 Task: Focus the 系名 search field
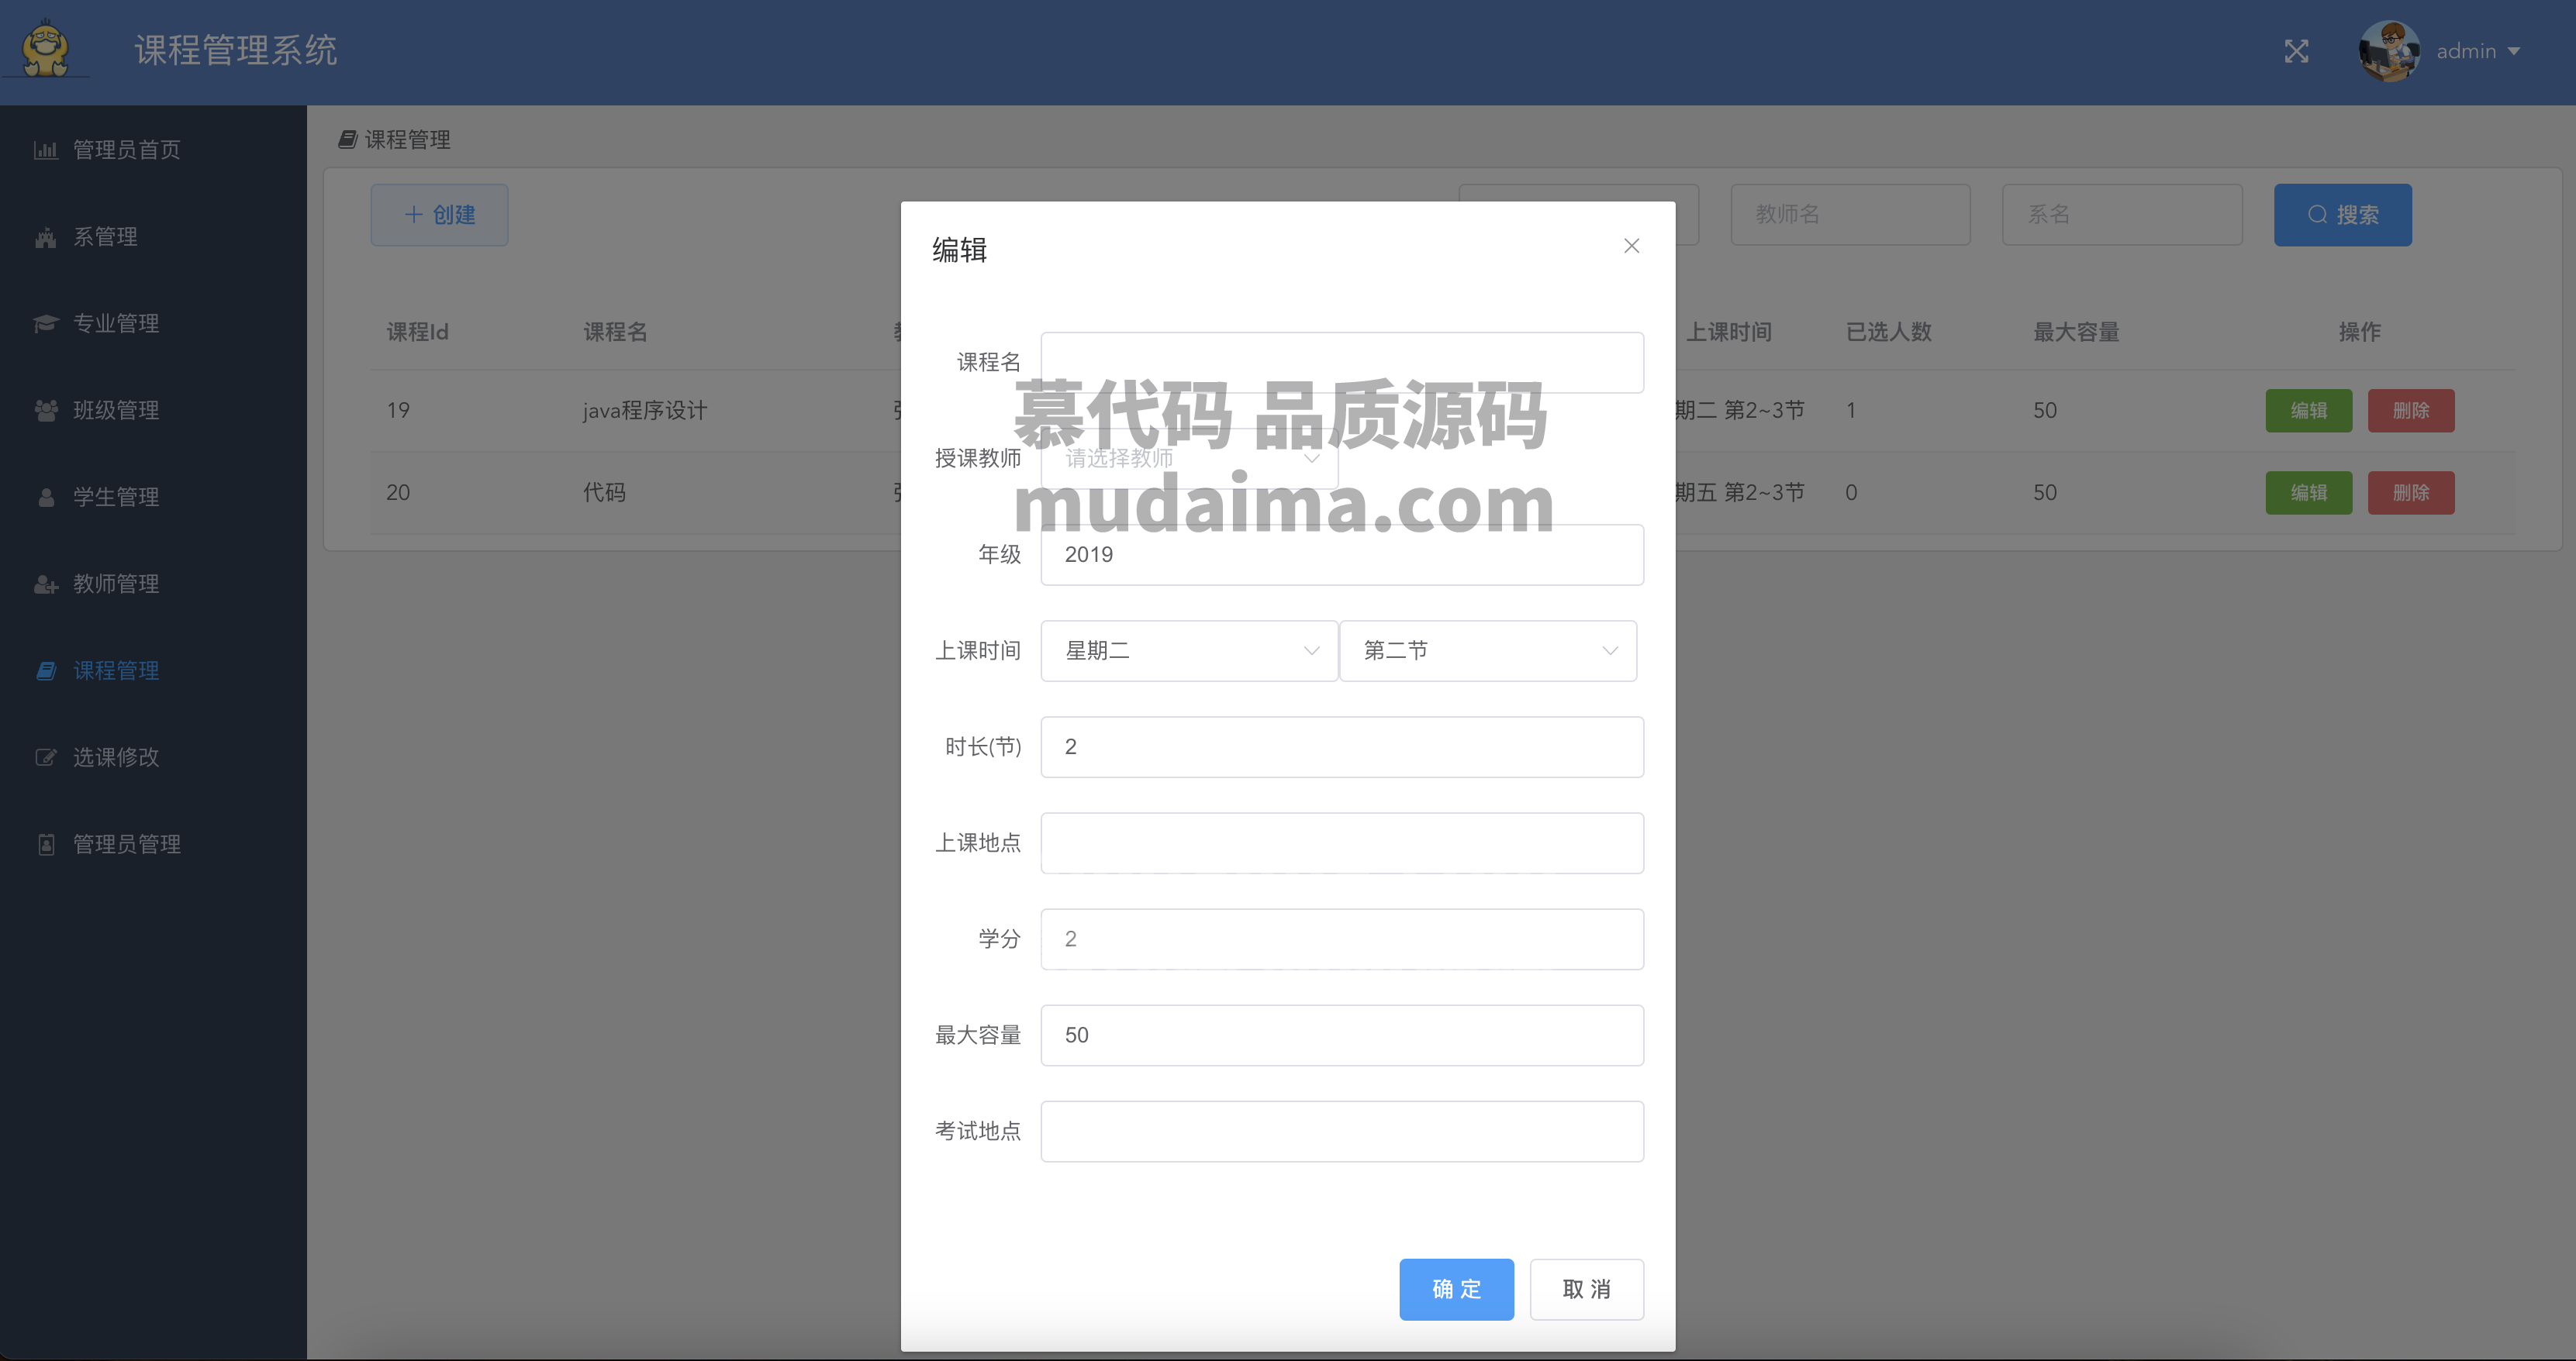(x=2122, y=215)
